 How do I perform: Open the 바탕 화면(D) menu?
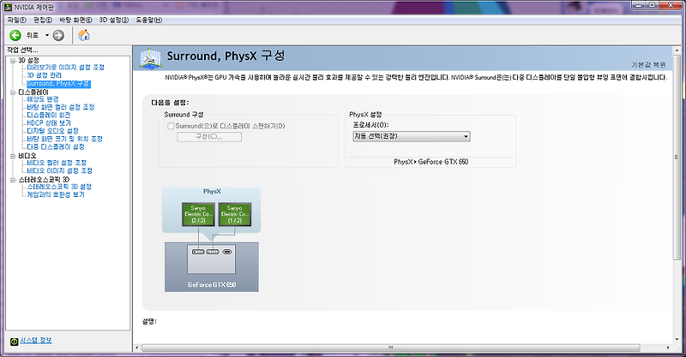(75, 20)
